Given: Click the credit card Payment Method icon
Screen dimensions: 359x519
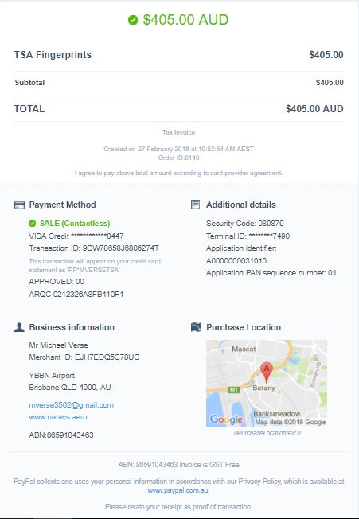Looking at the screenshot, I should pyautogui.click(x=19, y=205).
